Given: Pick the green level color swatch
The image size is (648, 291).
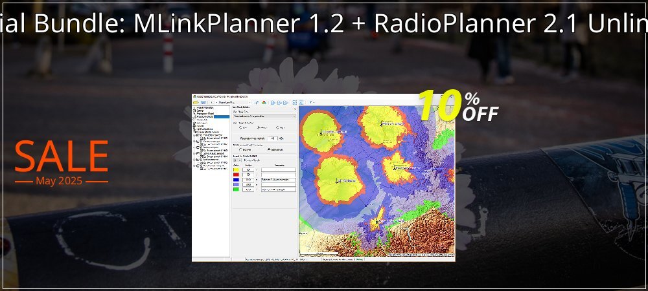Looking at the screenshot, I should [x=236, y=189].
